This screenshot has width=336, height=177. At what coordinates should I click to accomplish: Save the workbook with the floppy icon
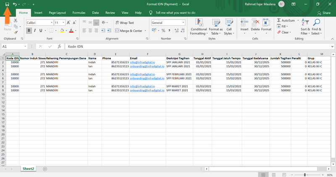click(x=7, y=4)
